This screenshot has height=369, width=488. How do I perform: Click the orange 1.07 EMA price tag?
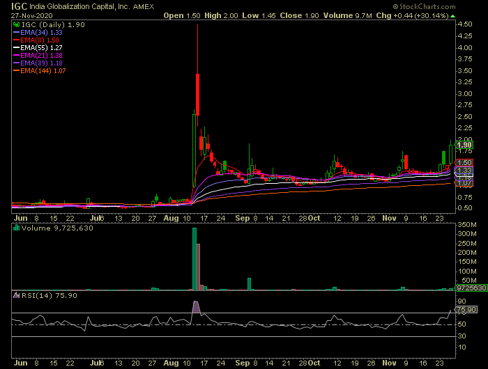[464, 184]
